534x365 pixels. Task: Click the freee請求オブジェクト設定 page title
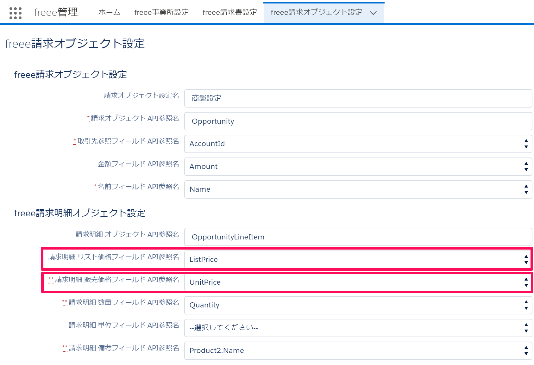[x=75, y=44]
